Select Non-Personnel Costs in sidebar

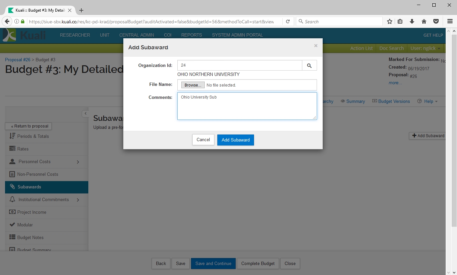38,174
